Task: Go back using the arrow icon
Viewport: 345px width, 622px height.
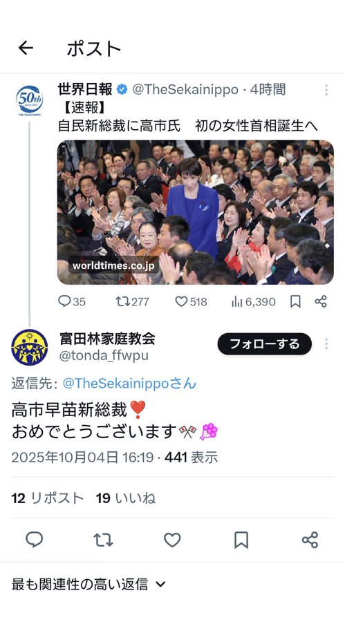Action: tap(26, 48)
